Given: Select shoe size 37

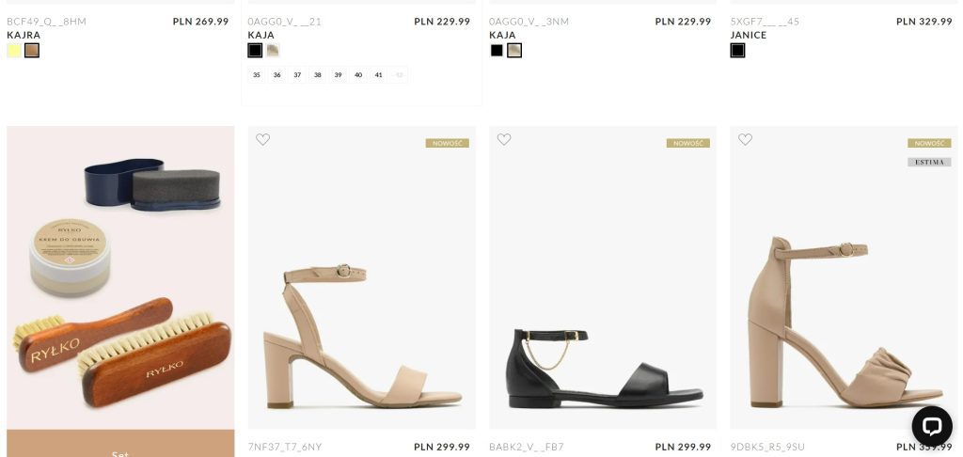Looking at the screenshot, I should pyautogui.click(x=297, y=75).
